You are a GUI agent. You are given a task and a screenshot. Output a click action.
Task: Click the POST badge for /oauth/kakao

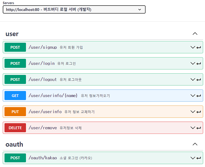[x=15, y=158]
